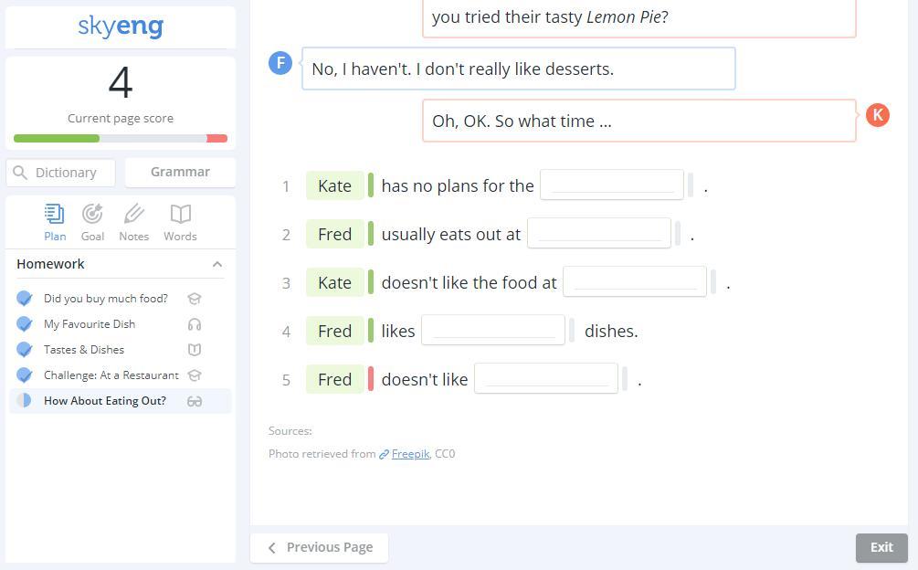Open the Words book icon
Viewport: 918px width, 570px height.
pyautogui.click(x=180, y=214)
